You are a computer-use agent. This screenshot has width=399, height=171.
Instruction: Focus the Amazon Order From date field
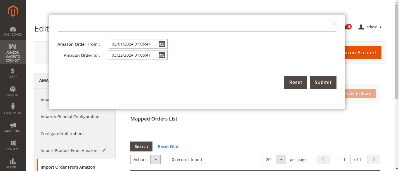tap(138, 44)
